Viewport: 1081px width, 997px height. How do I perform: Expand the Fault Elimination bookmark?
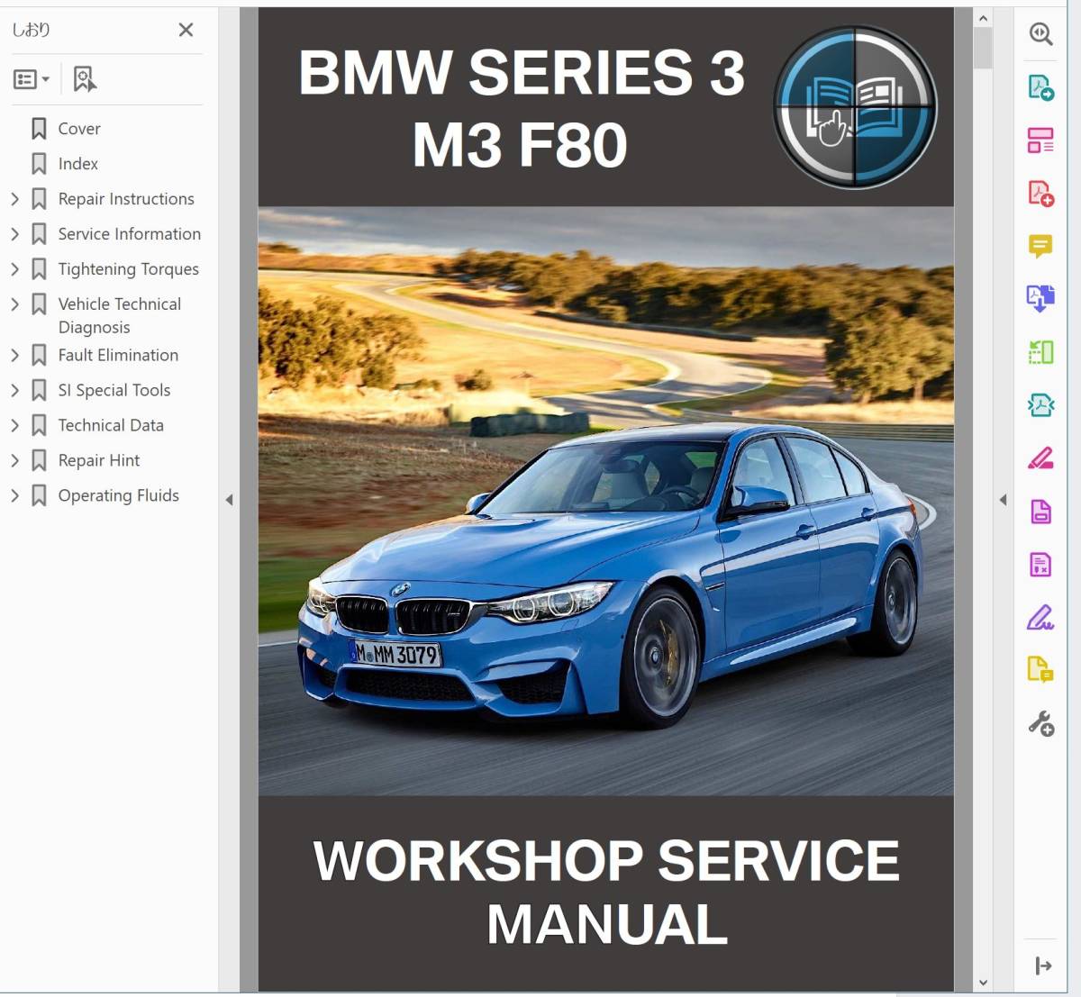[x=14, y=356]
